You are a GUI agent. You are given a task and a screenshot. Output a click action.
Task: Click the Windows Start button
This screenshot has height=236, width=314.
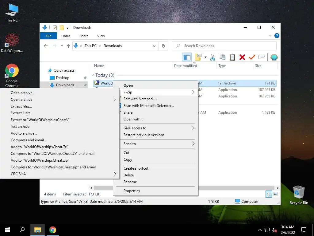[7, 230]
